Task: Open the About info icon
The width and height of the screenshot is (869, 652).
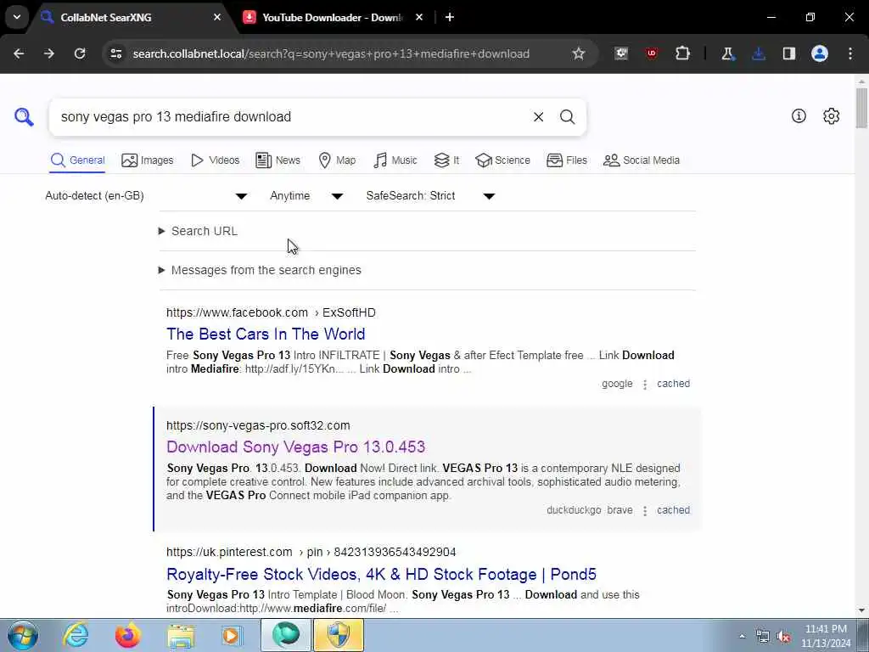Action: point(799,115)
